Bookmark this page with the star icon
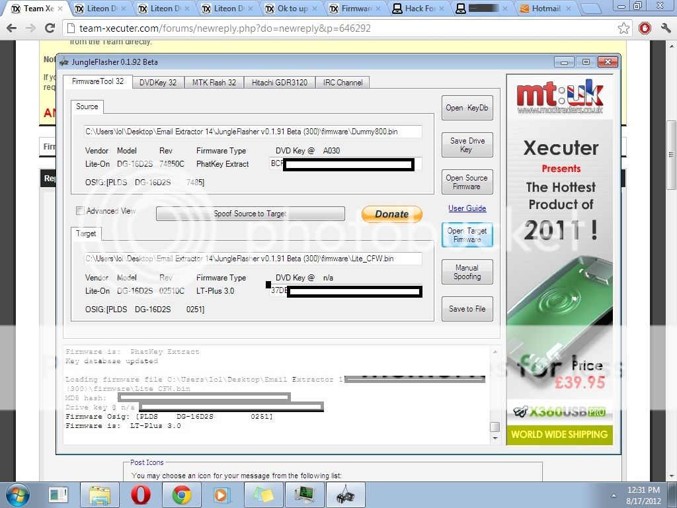Viewport: 677px width, 508px height. tap(623, 28)
